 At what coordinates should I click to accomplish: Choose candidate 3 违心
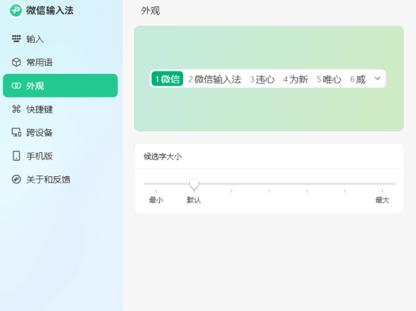262,79
